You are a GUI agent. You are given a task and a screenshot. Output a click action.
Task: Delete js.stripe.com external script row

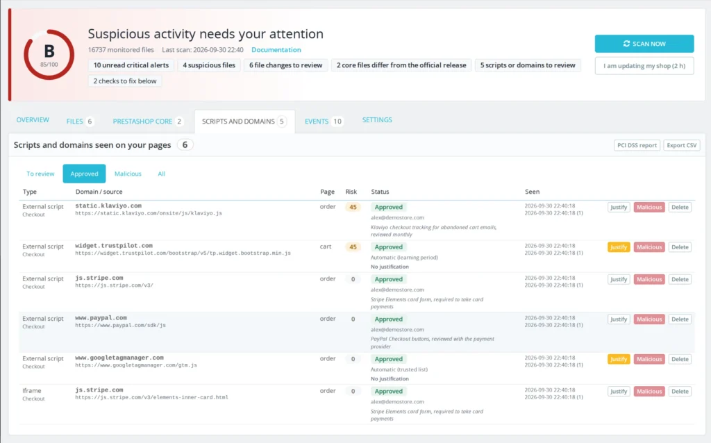pyautogui.click(x=680, y=279)
